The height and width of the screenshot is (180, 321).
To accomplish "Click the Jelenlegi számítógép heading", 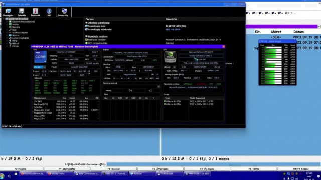I will tap(99, 23).
